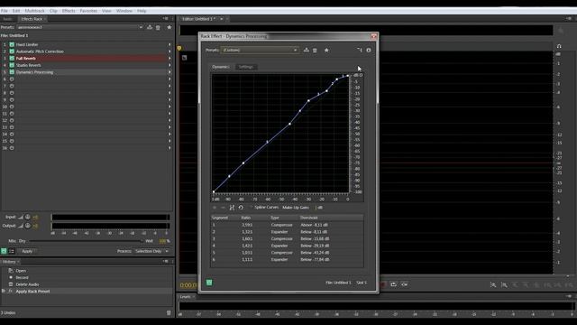577x325 pixels.
Task: Toggle list view icon beside Apply
Action: (12, 251)
